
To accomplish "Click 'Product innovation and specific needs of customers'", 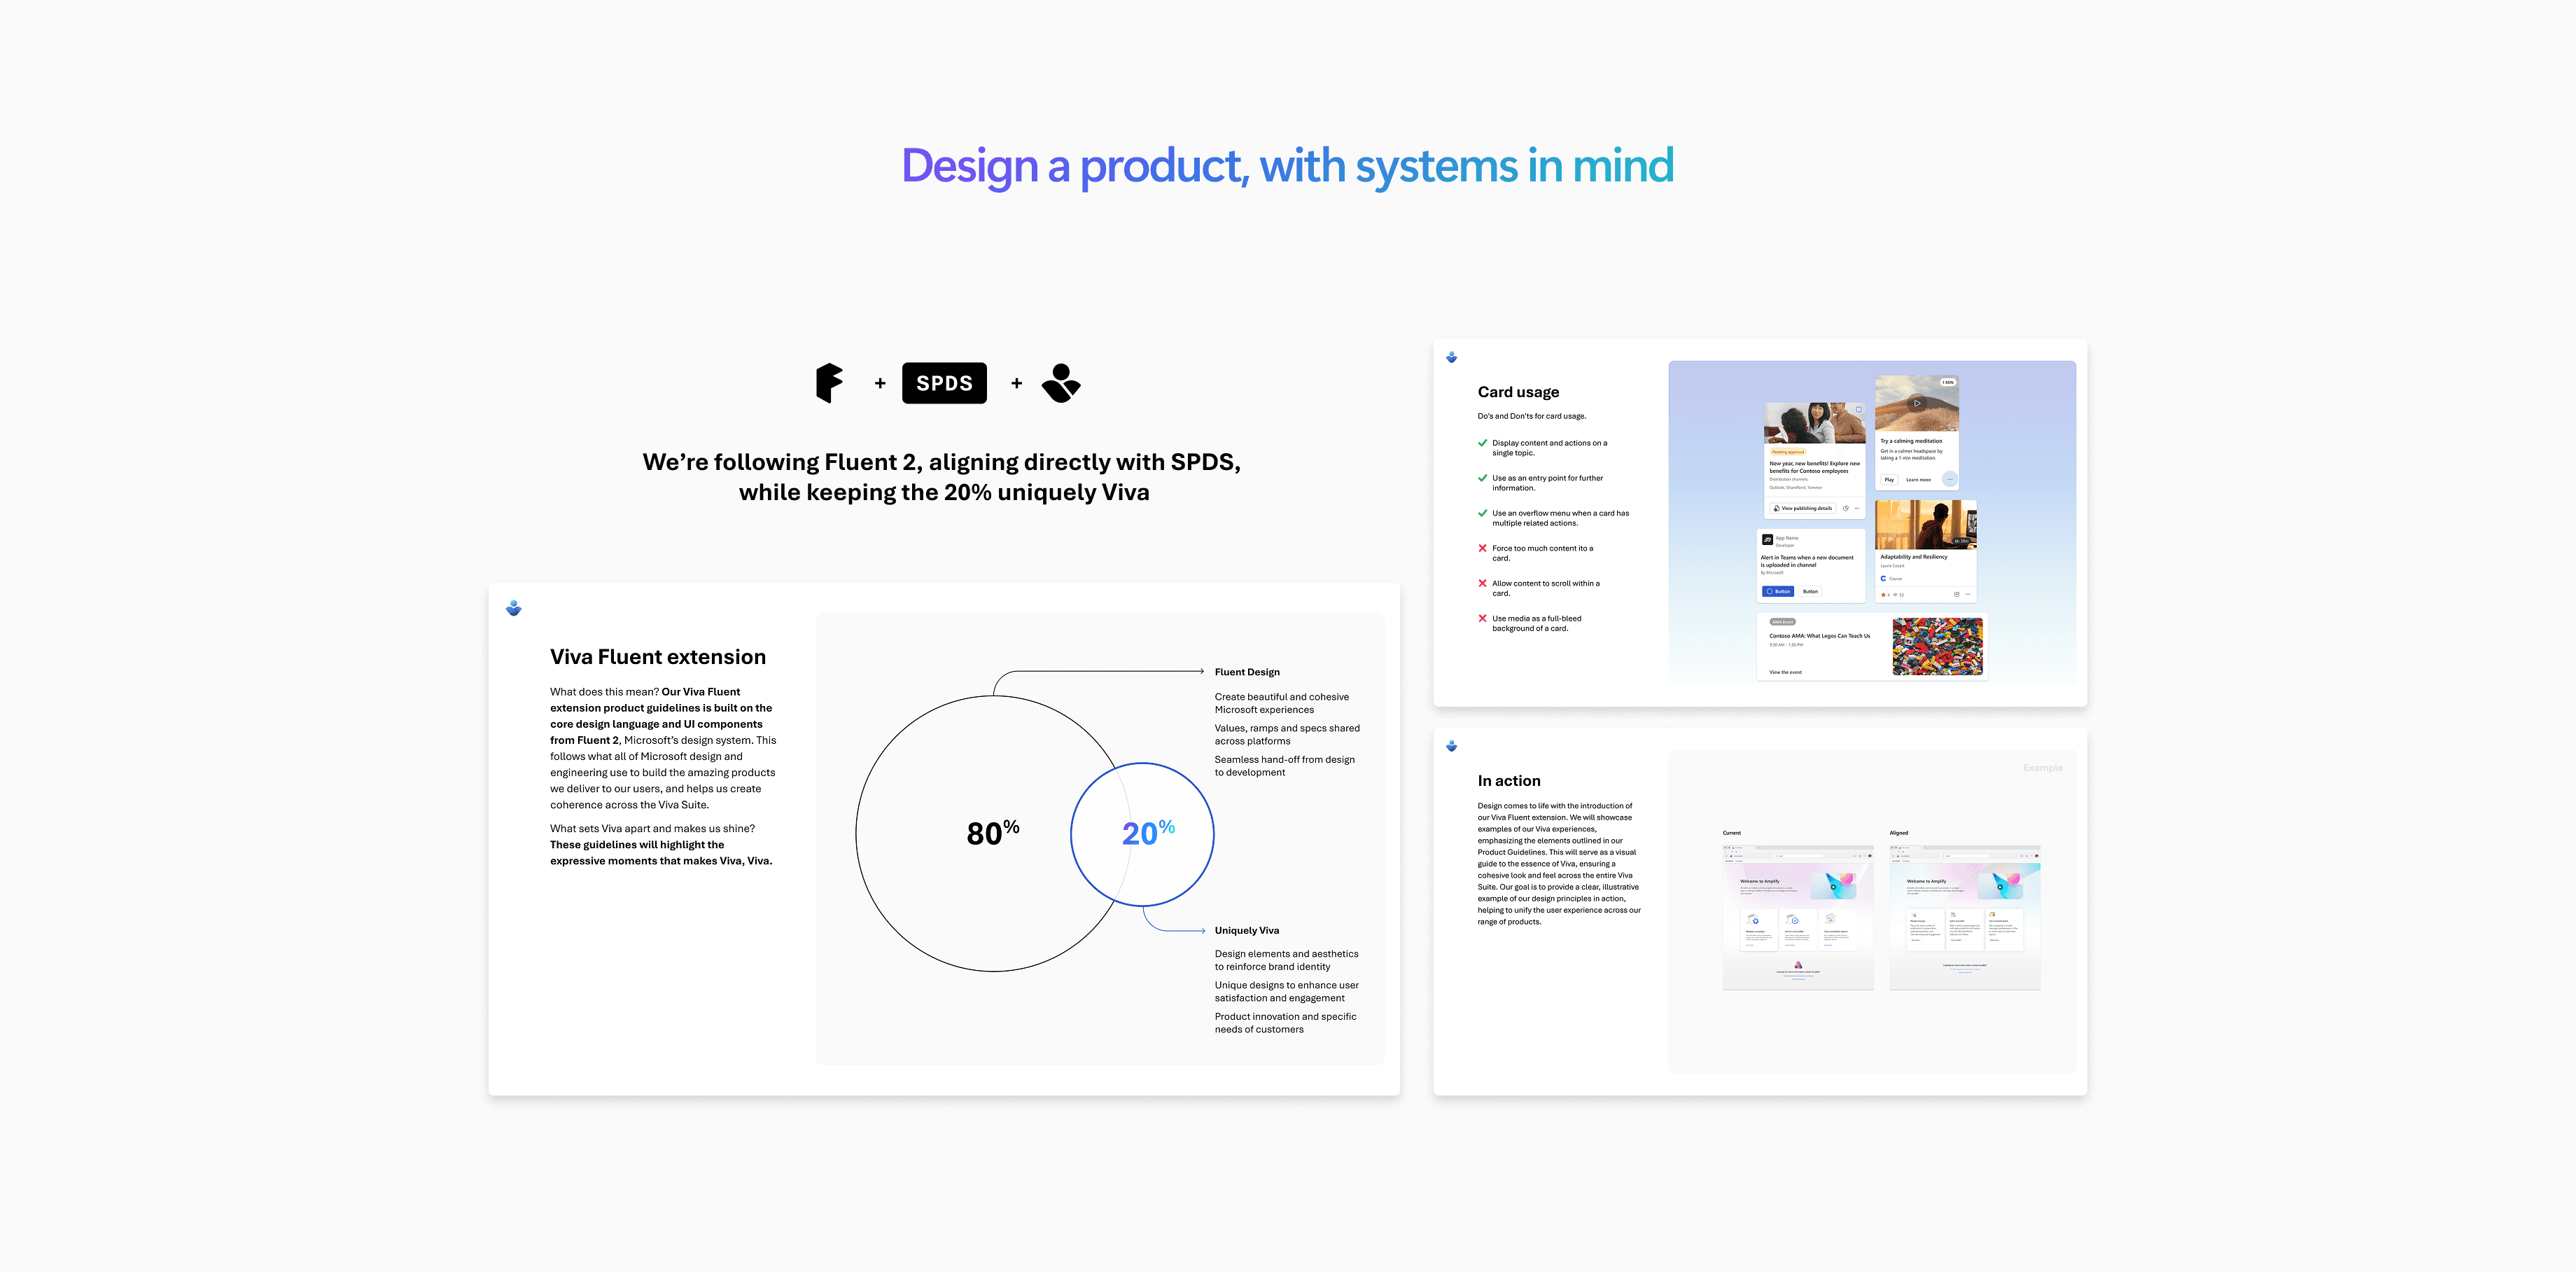I will click(x=1286, y=1023).
